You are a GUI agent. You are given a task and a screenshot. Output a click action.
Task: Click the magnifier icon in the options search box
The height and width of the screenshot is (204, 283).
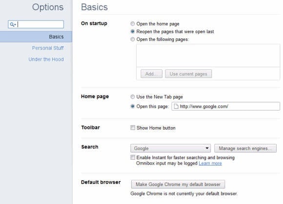pyautogui.click(x=13, y=24)
